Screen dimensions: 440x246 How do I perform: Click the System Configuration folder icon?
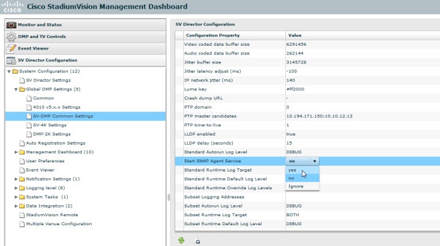click(15, 71)
